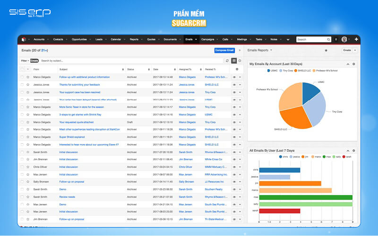Click the global search magnifier icon
The image size is (378, 236).
click(328, 40)
